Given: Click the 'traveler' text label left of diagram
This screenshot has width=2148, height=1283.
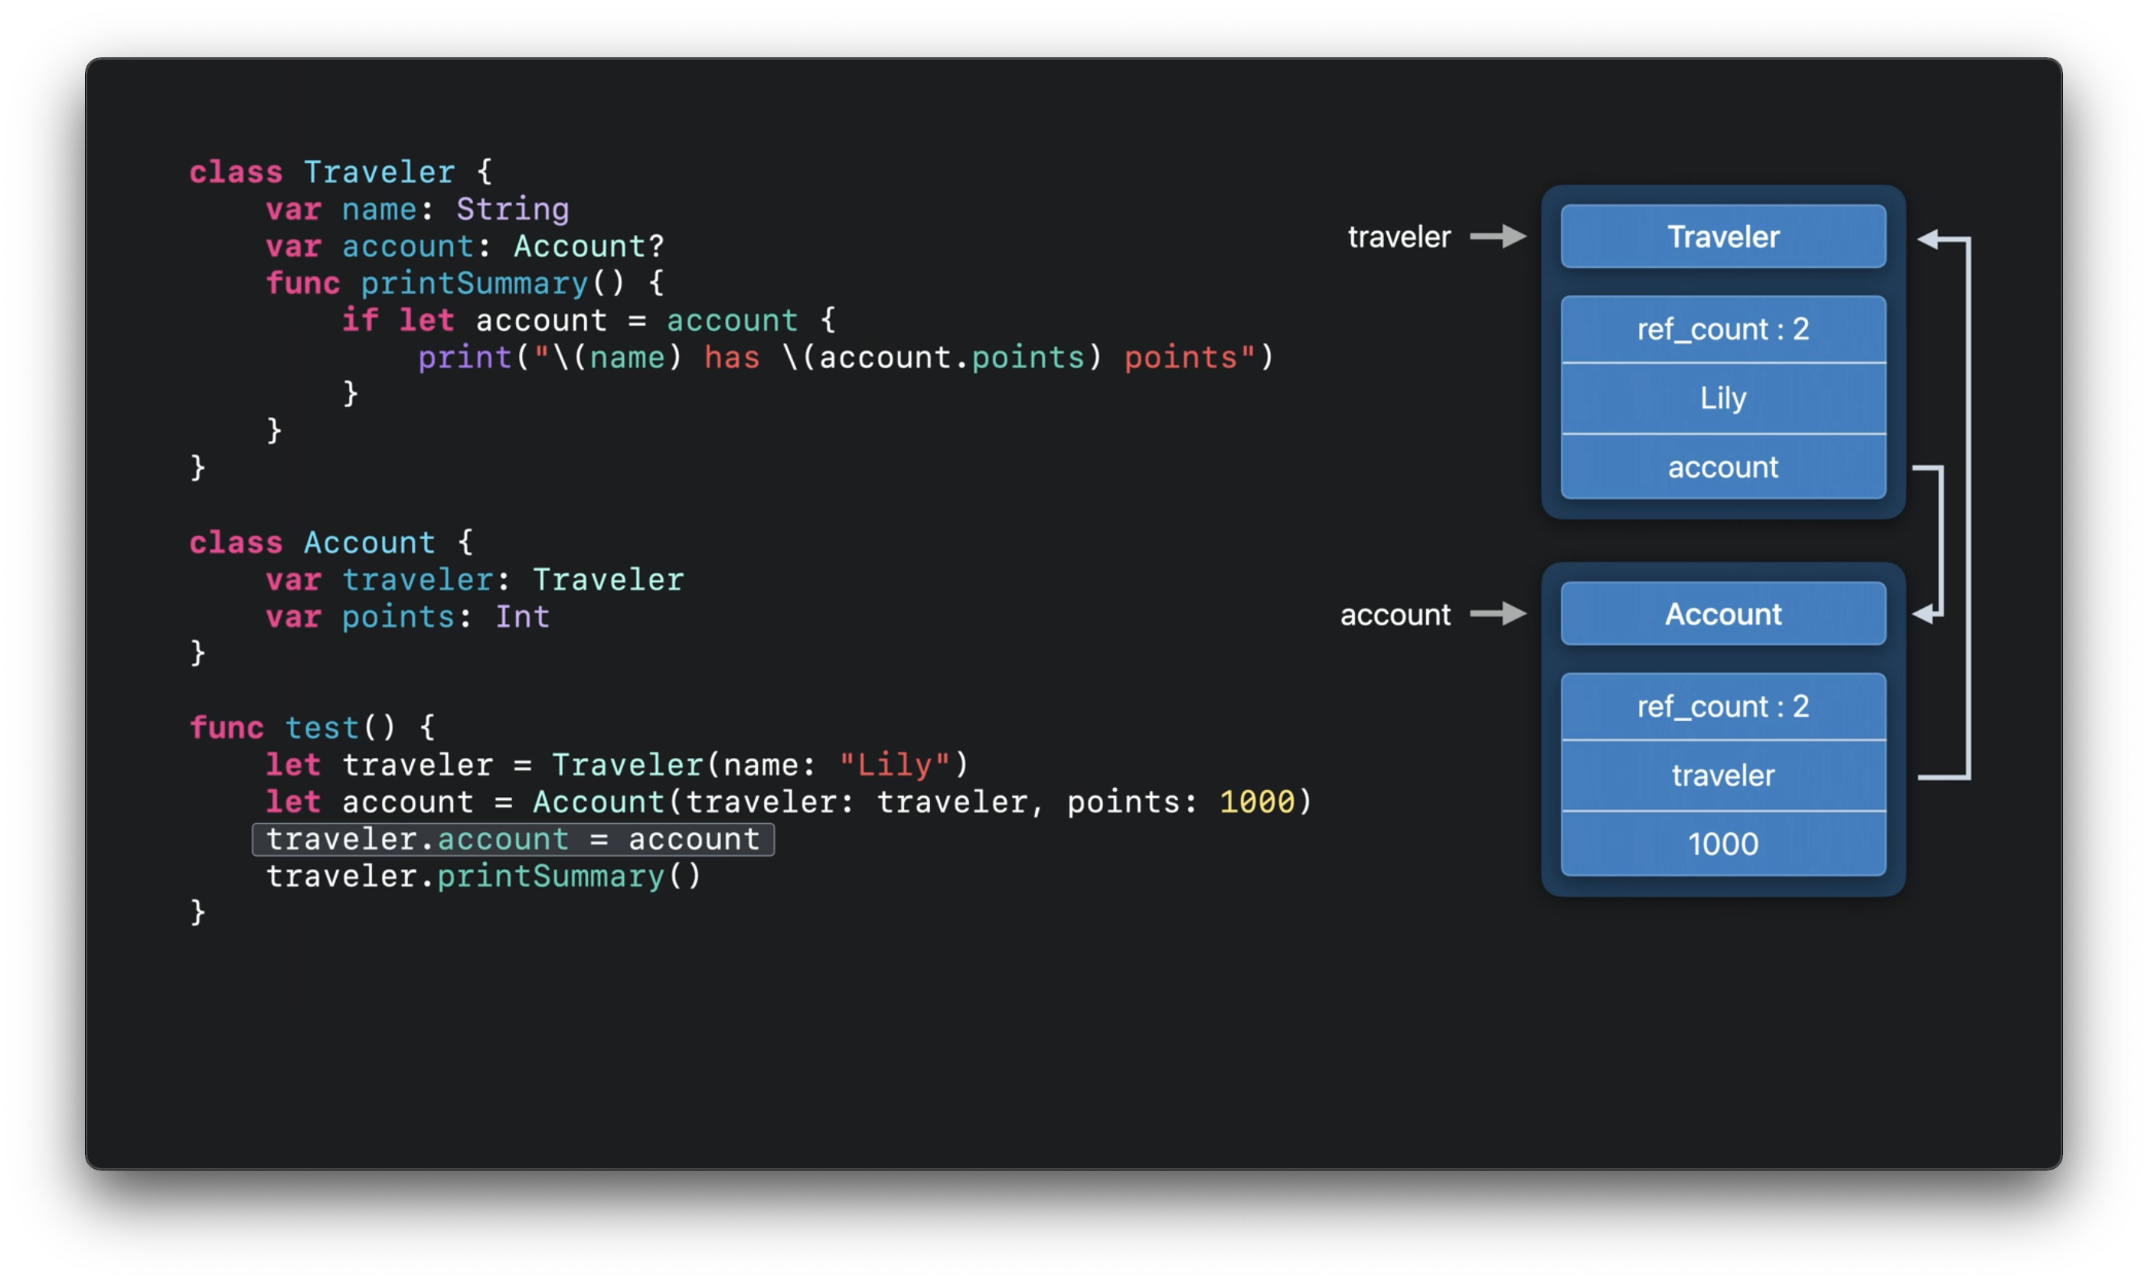Looking at the screenshot, I should [x=1399, y=237].
